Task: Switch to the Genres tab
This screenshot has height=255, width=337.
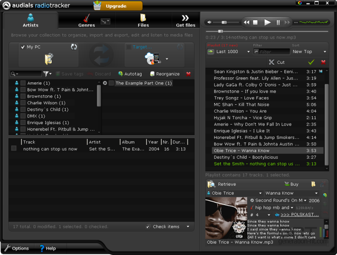Action: click(x=87, y=20)
